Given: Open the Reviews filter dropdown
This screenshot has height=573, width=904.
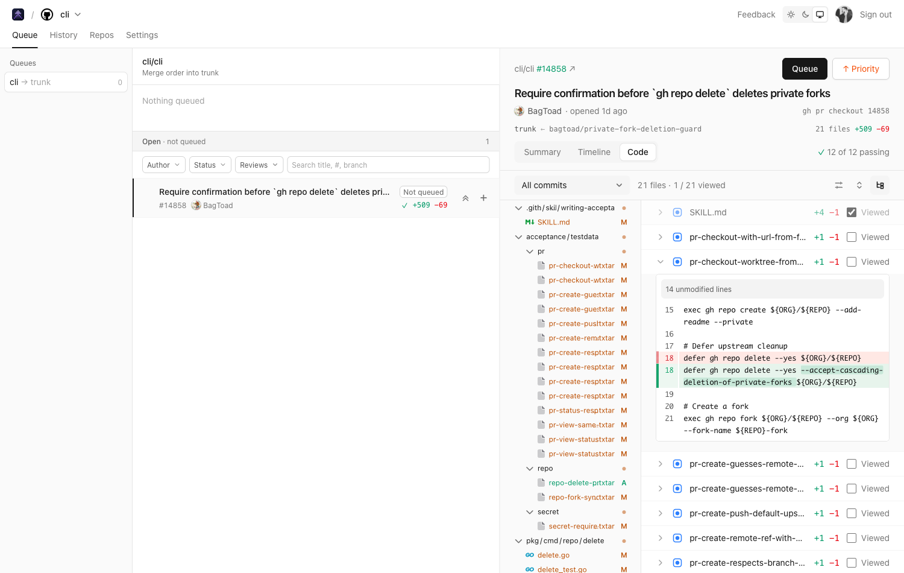Looking at the screenshot, I should 259,165.
